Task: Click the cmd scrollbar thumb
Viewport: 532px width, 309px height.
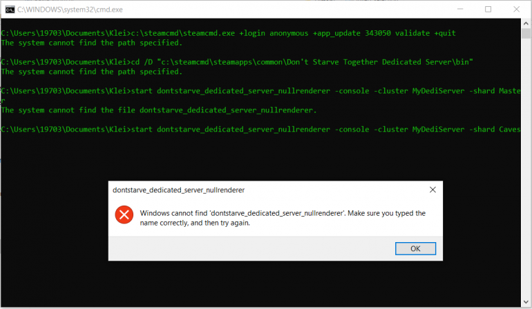Action: [x=526, y=34]
